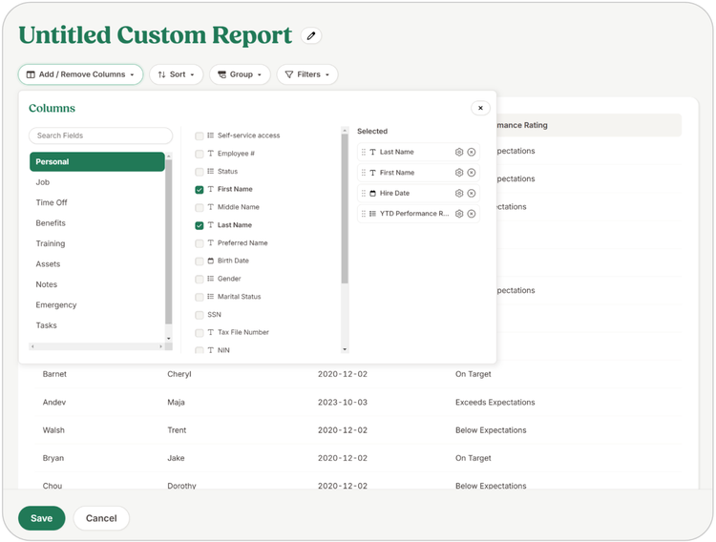Open settings gear for YTD Performance column

tap(459, 214)
